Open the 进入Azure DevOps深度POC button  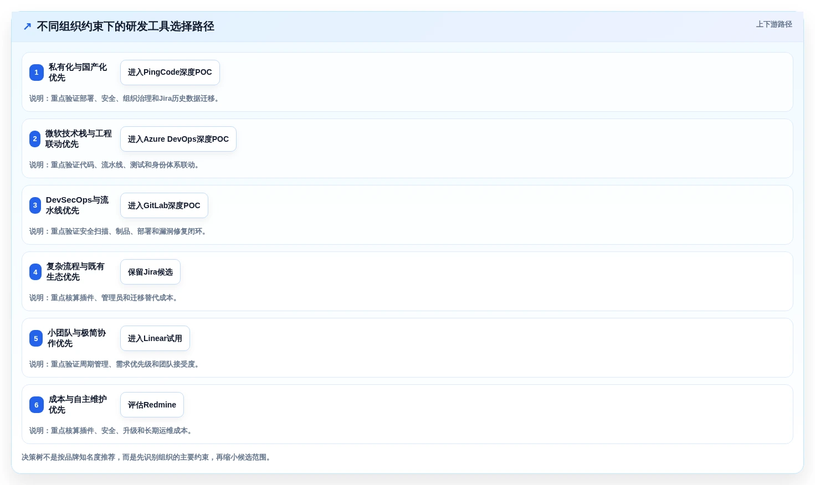178,139
